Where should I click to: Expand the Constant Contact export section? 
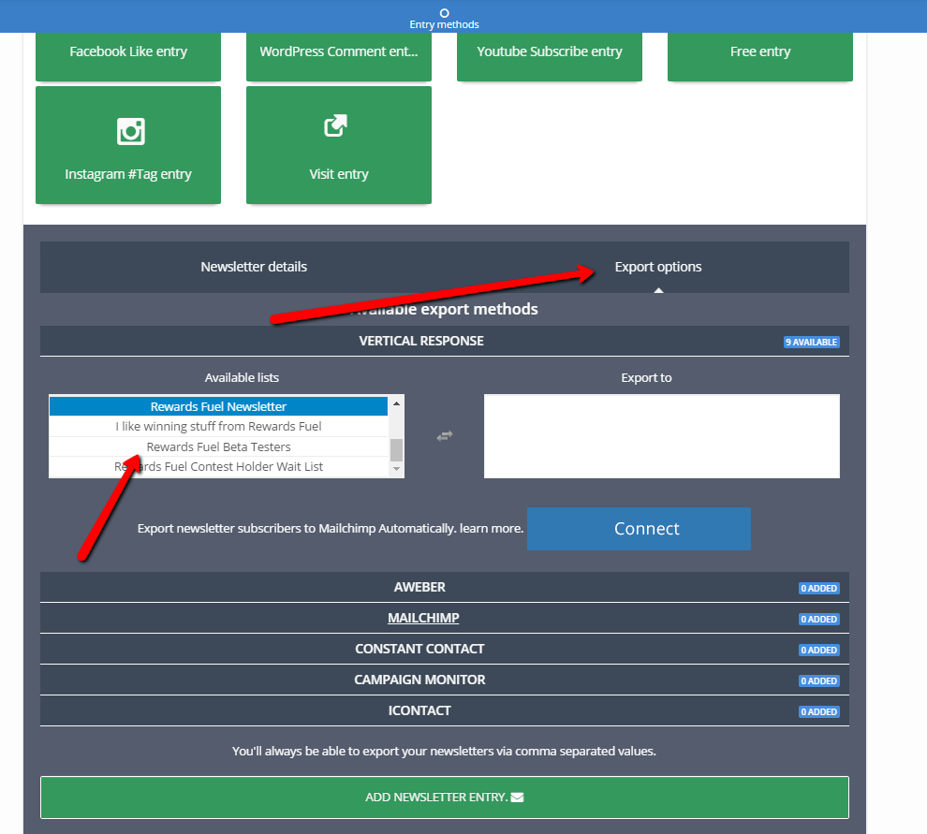click(445, 649)
